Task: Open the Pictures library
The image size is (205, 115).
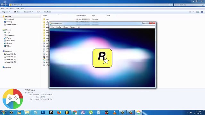Action: tap(9, 43)
